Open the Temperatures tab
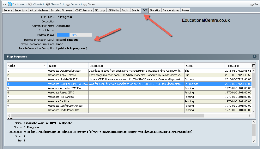Screen dimensions: 260x149 click(x=171, y=10)
